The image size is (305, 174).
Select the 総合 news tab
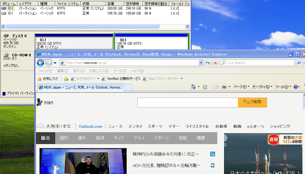(x=46, y=138)
